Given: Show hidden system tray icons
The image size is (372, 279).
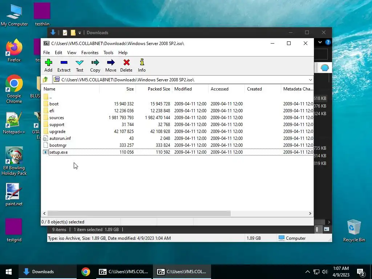Looking at the screenshot, I should (x=307, y=272).
